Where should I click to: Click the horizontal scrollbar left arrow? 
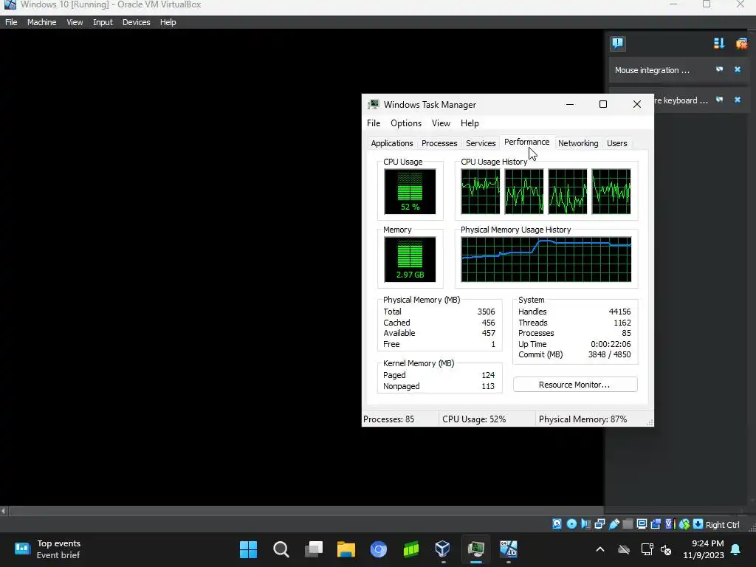click(x=4, y=511)
